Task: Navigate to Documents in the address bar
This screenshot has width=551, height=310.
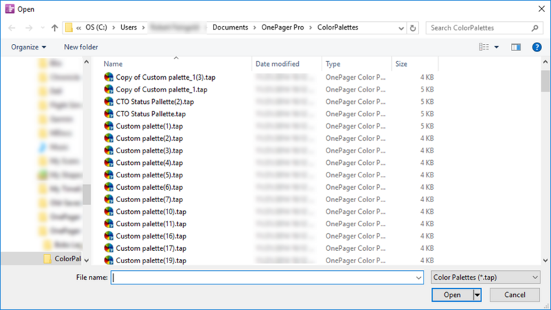Action: click(x=230, y=27)
